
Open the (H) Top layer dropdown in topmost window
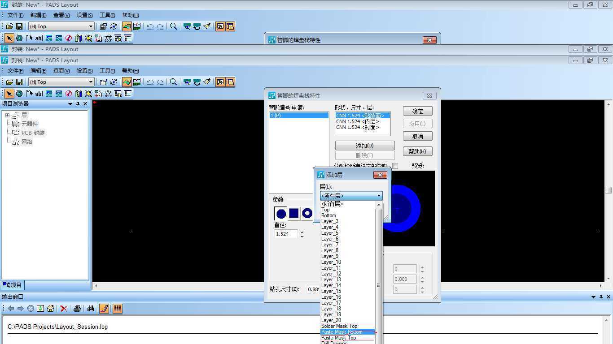tap(91, 26)
